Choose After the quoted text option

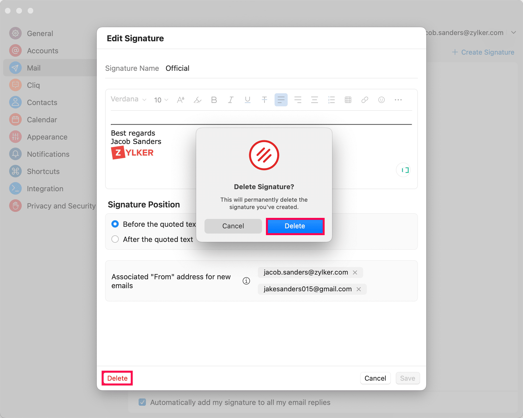tap(115, 239)
